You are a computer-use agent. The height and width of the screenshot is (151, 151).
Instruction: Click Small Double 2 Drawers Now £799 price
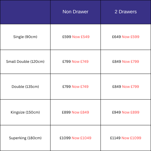(130, 62)
